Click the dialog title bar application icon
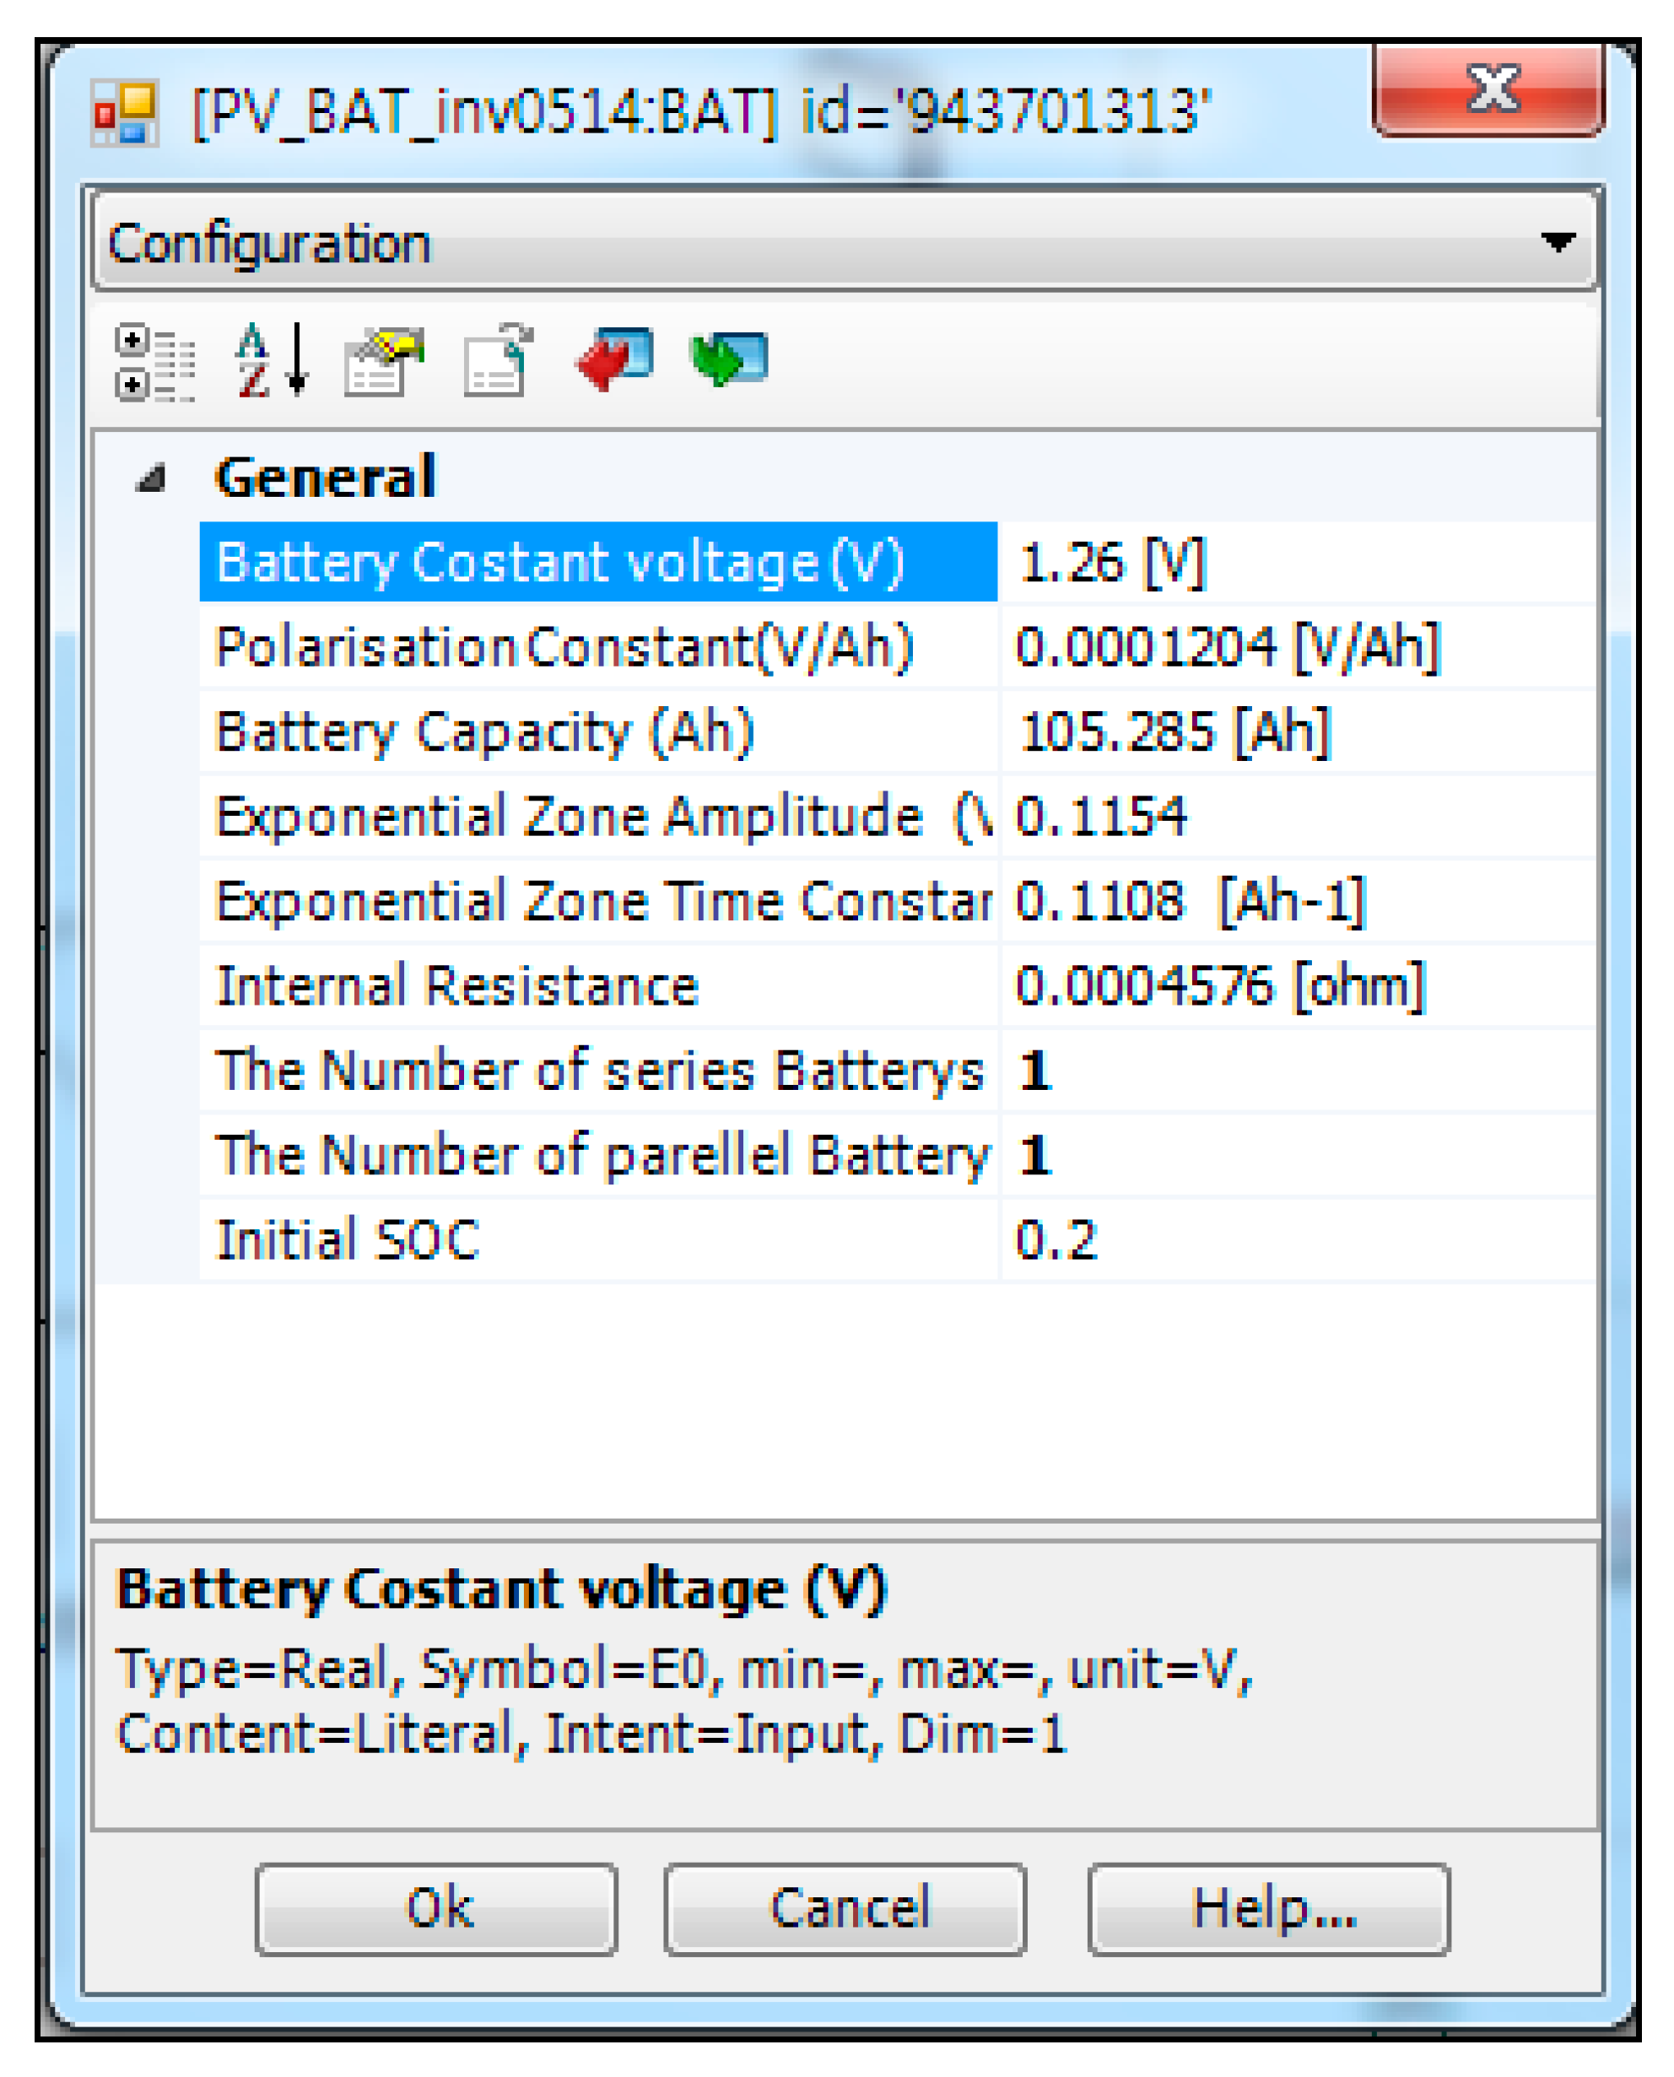 (x=124, y=114)
